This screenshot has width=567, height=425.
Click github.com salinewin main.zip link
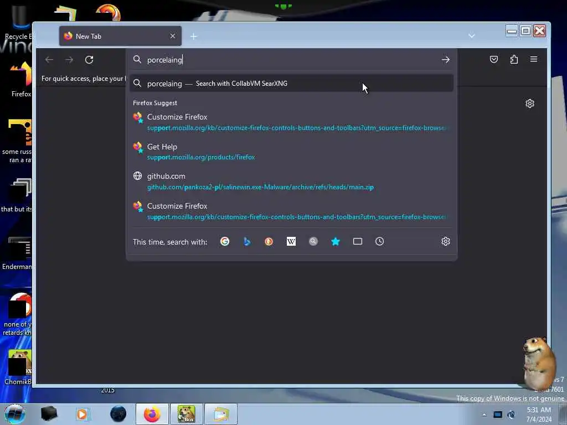(x=260, y=187)
